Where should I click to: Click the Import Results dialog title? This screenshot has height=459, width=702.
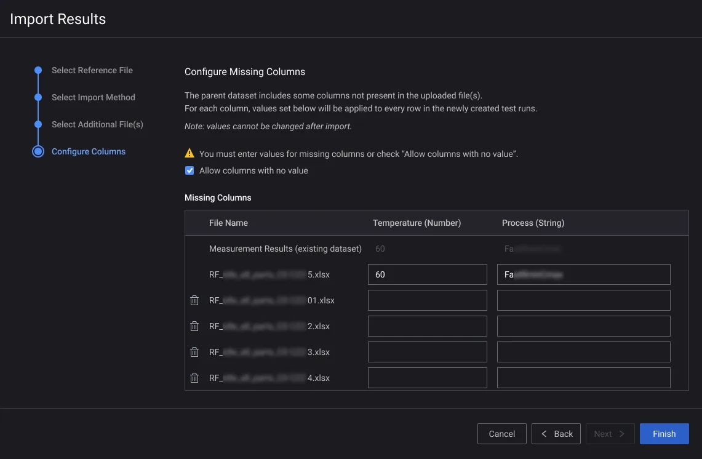[58, 19]
